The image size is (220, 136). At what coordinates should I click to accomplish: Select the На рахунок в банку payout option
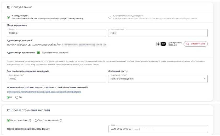tap(8, 120)
